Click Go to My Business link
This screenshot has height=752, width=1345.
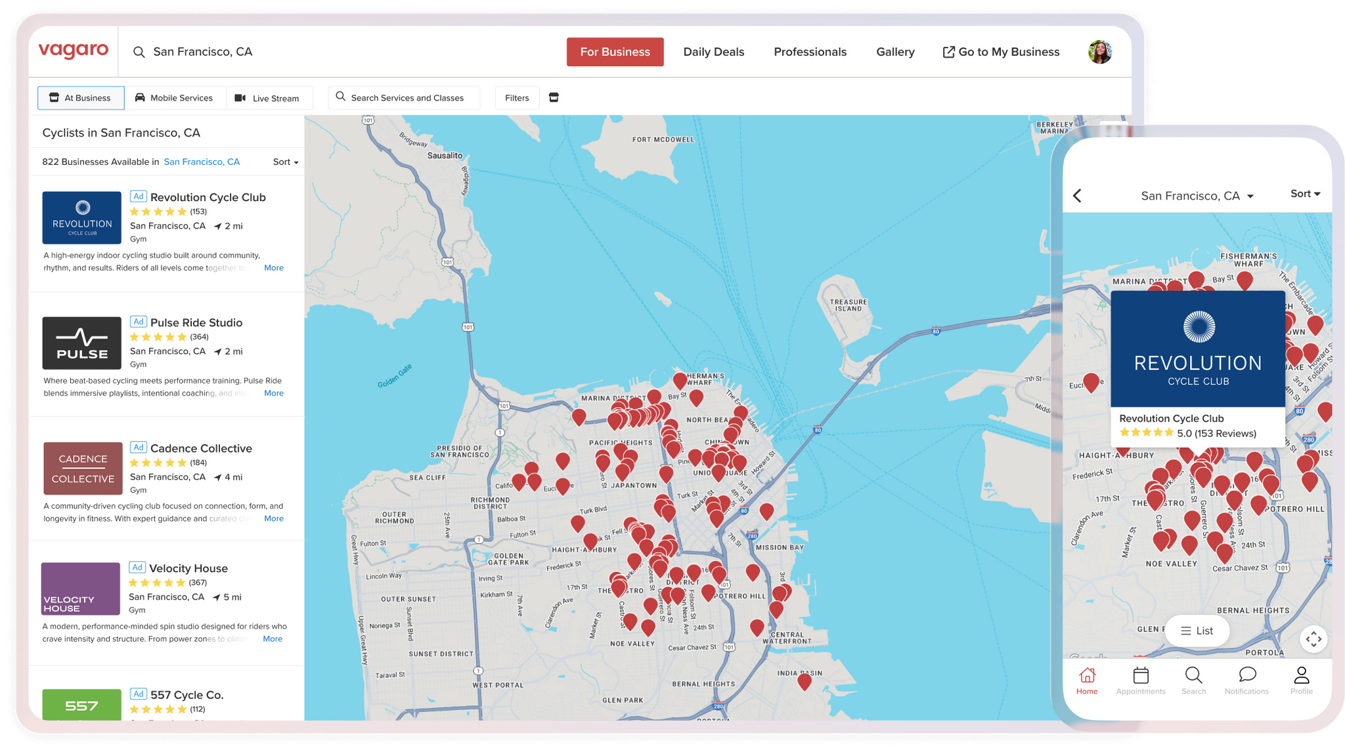point(1001,52)
